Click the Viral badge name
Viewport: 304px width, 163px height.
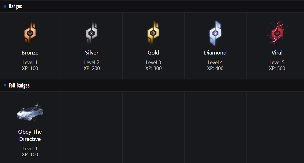pyautogui.click(x=277, y=53)
